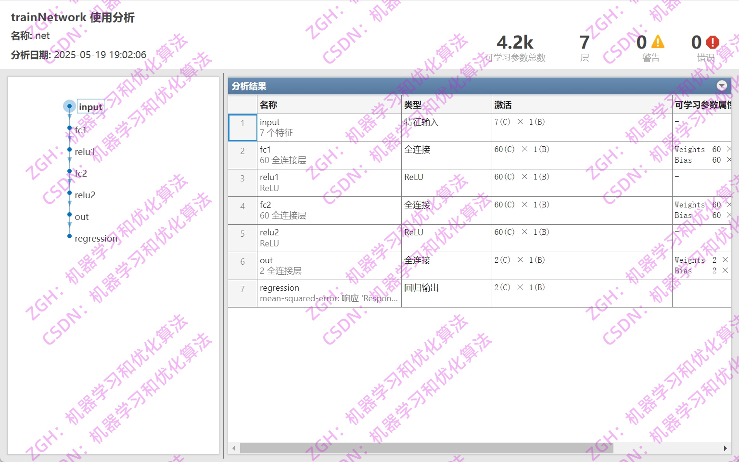Click the red 错误 error icon
The image size is (739, 462).
coord(712,42)
